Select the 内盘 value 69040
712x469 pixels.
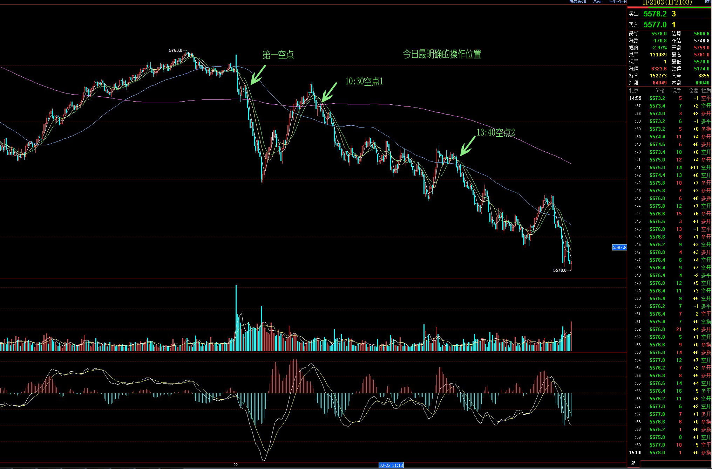pyautogui.click(x=703, y=83)
